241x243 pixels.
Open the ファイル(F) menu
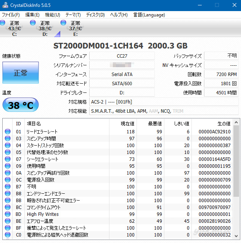pos(11,15)
